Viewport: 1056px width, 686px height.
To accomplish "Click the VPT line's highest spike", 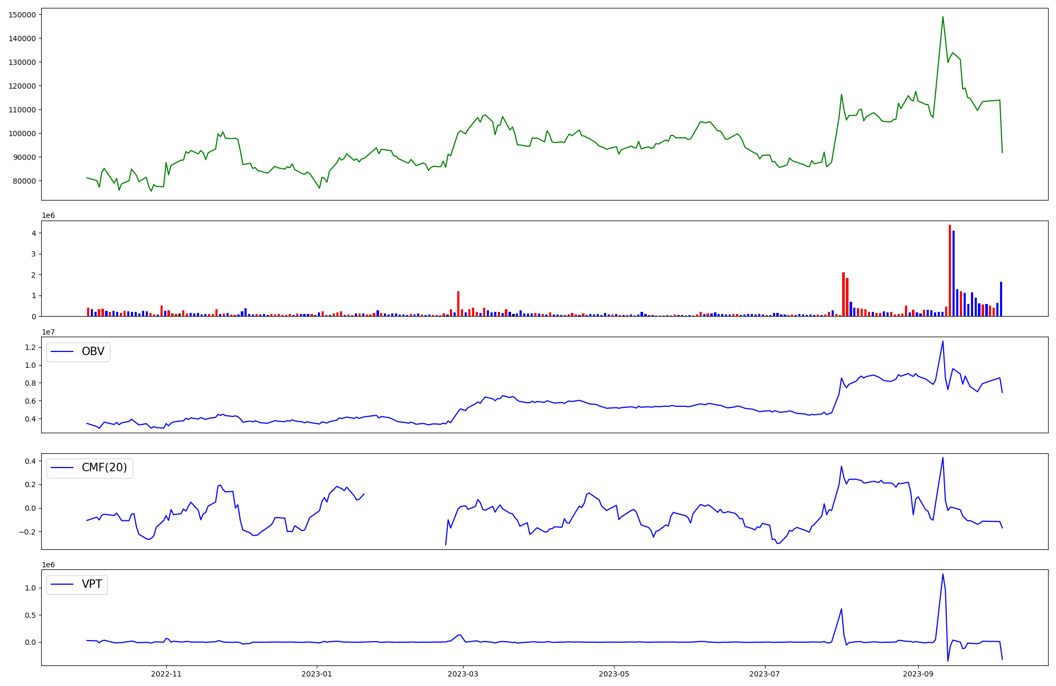I will coord(942,575).
